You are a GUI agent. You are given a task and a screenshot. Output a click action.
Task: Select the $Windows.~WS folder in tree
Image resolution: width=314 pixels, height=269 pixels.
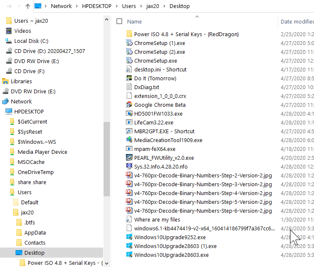pos(37,142)
